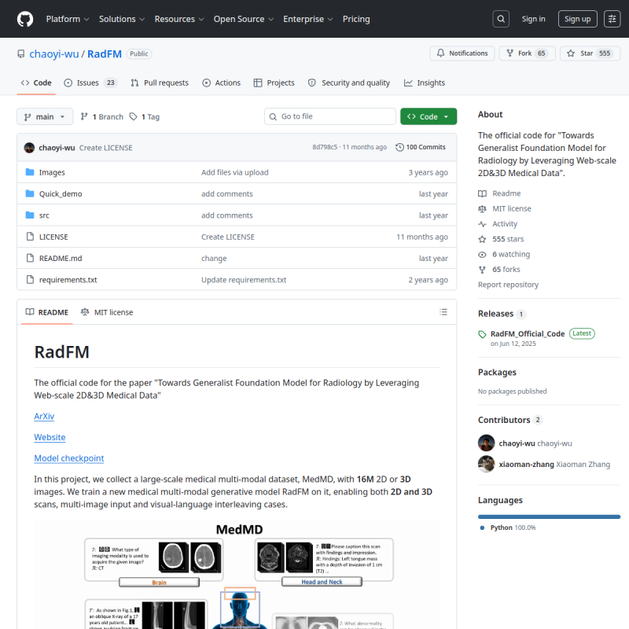Open the src folder icon

[x=30, y=215]
